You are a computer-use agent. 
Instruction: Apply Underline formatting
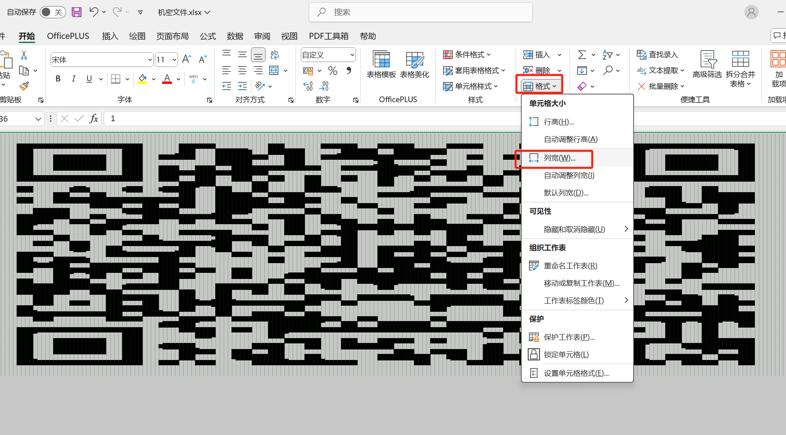[89, 79]
